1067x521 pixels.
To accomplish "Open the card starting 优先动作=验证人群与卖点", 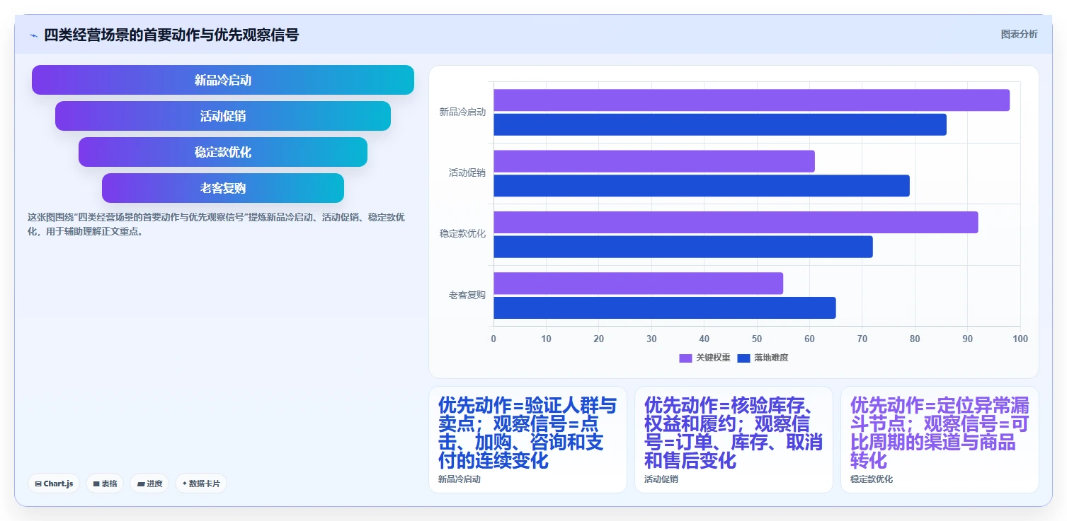I will (x=527, y=440).
